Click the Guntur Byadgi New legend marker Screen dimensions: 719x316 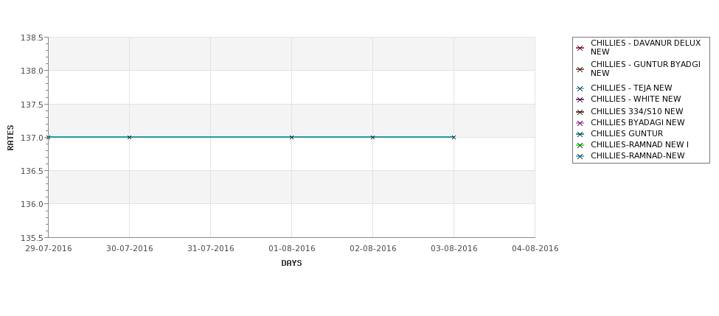(x=580, y=70)
